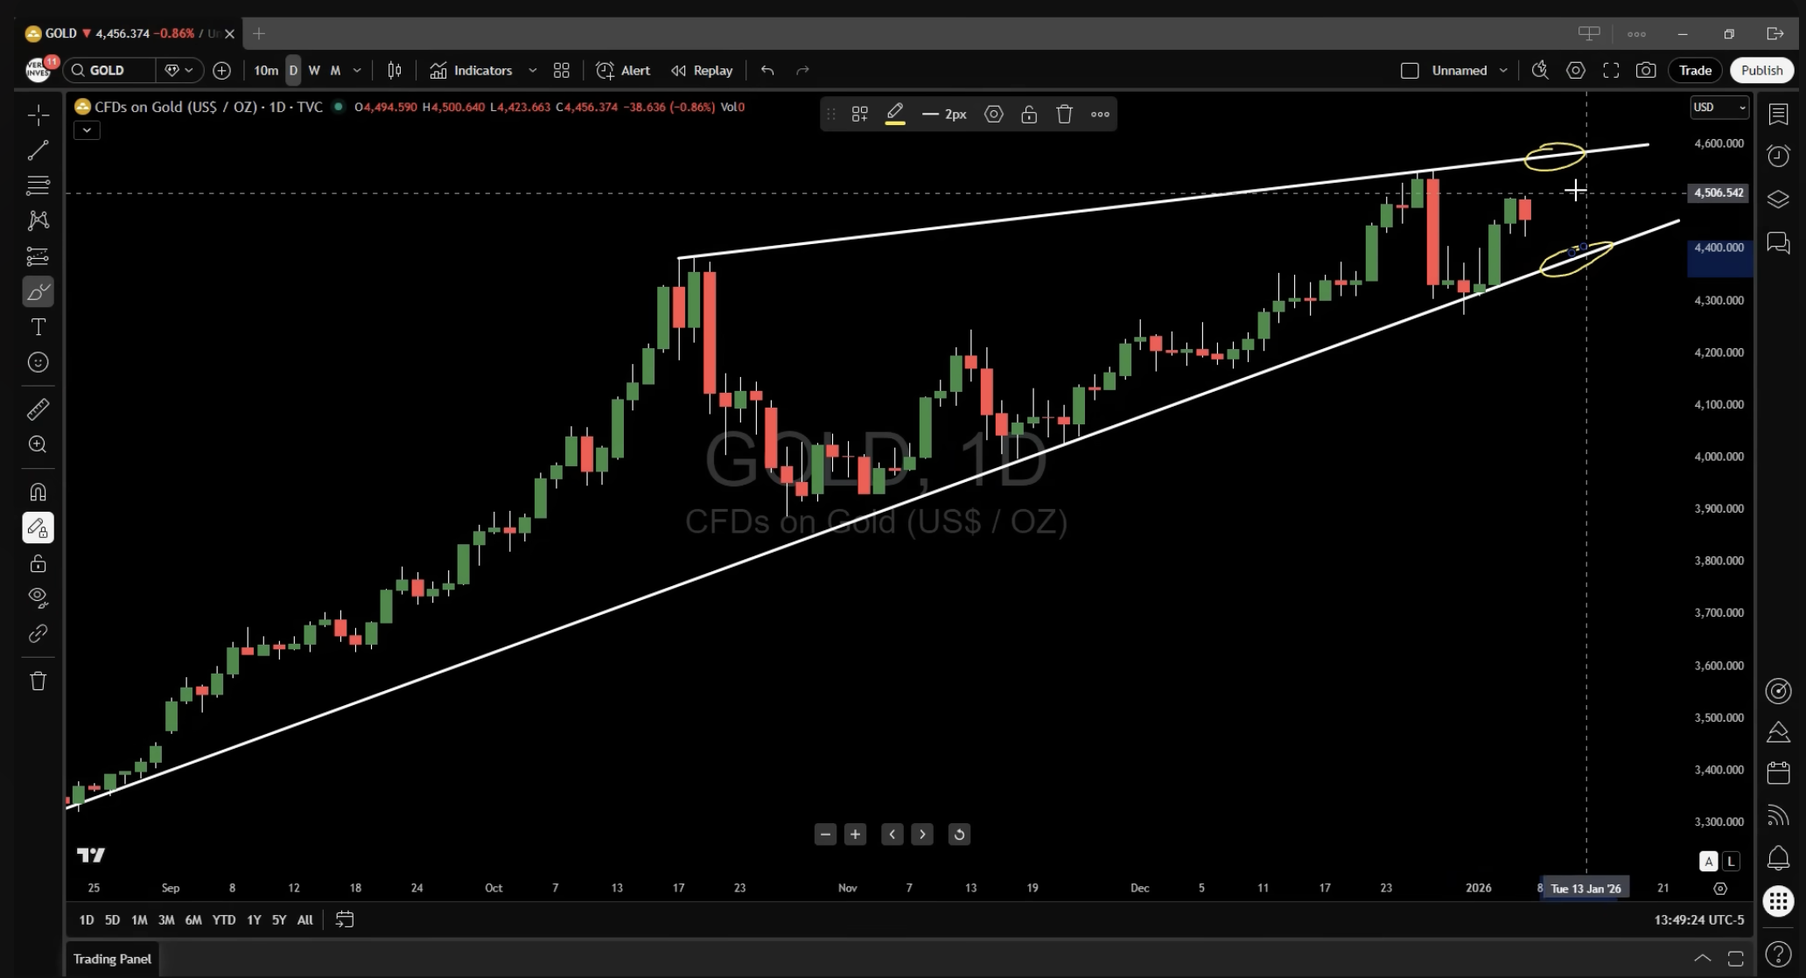Remove drawings with the trash icon
1806x978 pixels.
pos(38,681)
